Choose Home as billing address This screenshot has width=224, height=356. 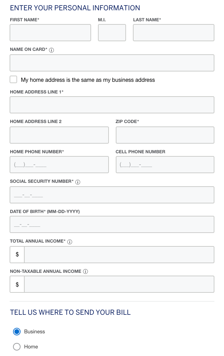click(16, 347)
